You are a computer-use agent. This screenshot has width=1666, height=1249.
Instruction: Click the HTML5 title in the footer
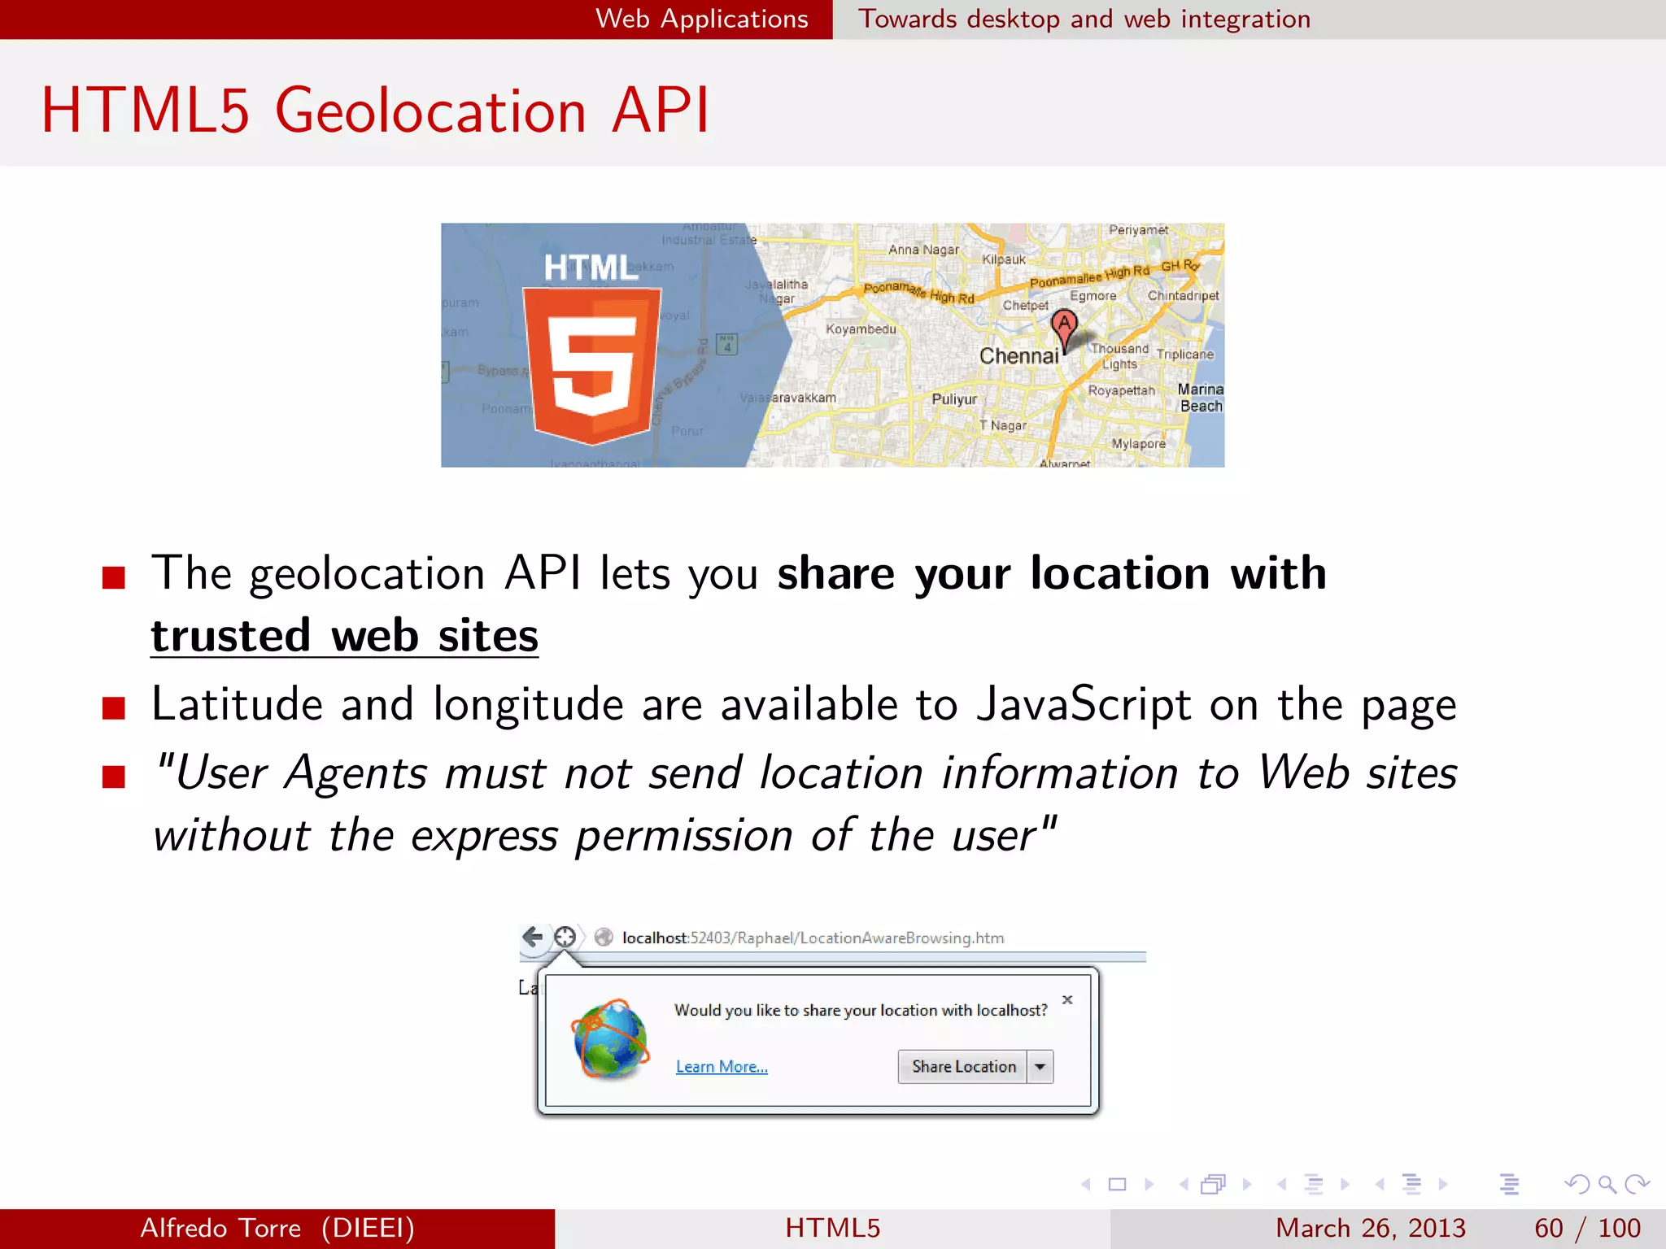(x=833, y=1228)
